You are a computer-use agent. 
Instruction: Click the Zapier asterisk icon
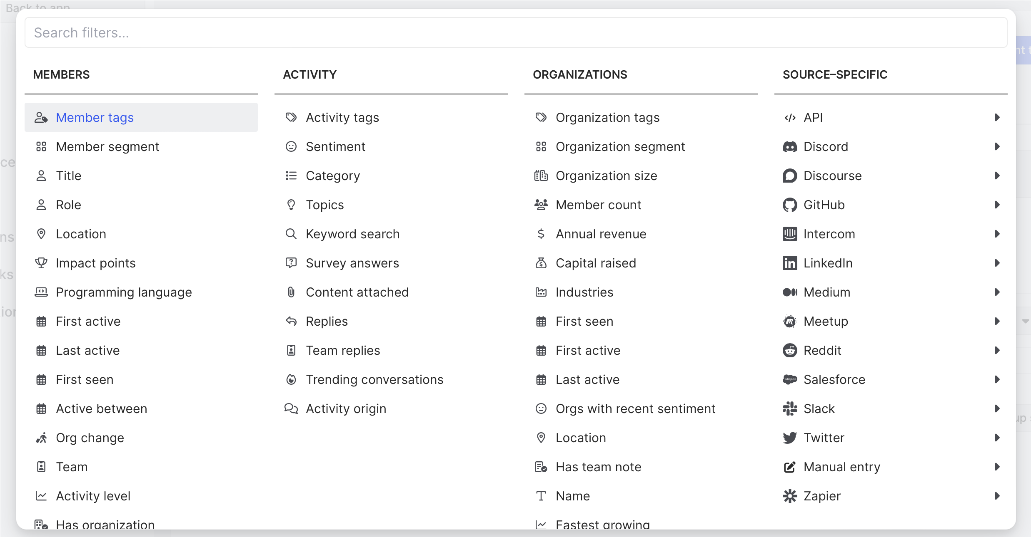[x=789, y=496]
